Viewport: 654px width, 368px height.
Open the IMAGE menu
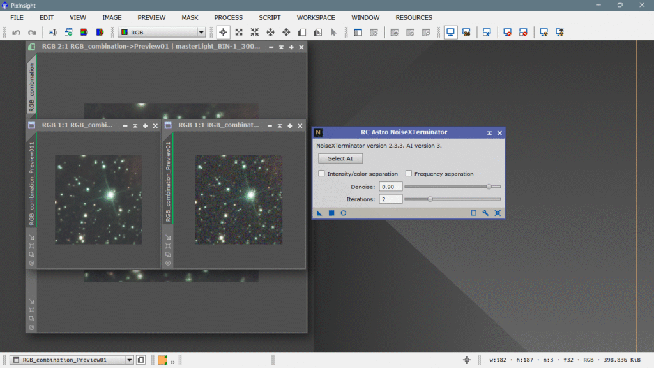(x=112, y=17)
